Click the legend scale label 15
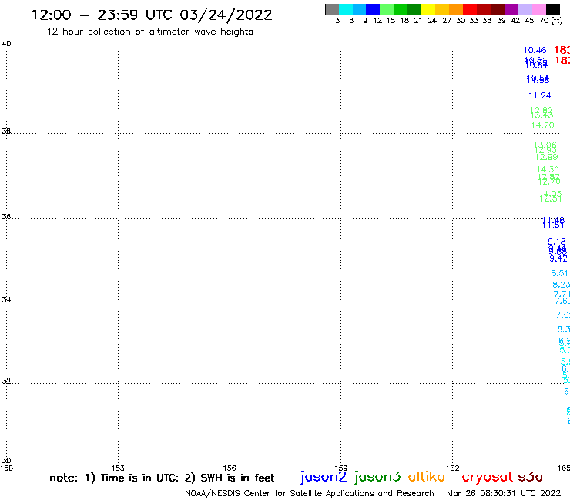The width and height of the screenshot is (570, 500). pos(391,21)
